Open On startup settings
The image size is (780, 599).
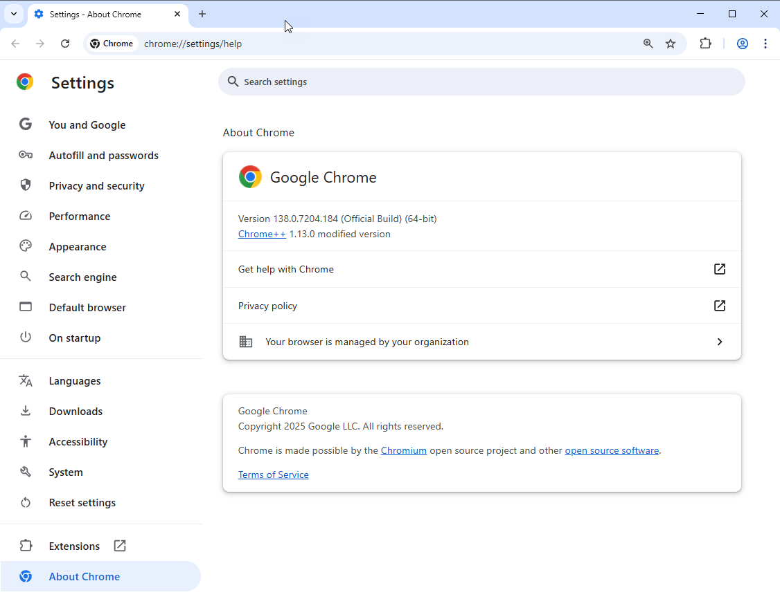pos(75,338)
